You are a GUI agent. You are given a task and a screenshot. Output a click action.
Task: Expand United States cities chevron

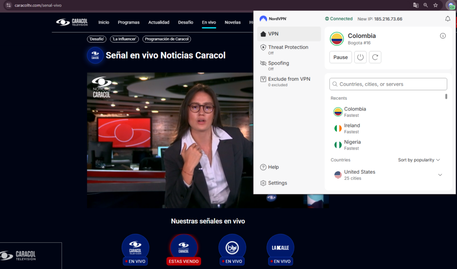(x=440, y=175)
